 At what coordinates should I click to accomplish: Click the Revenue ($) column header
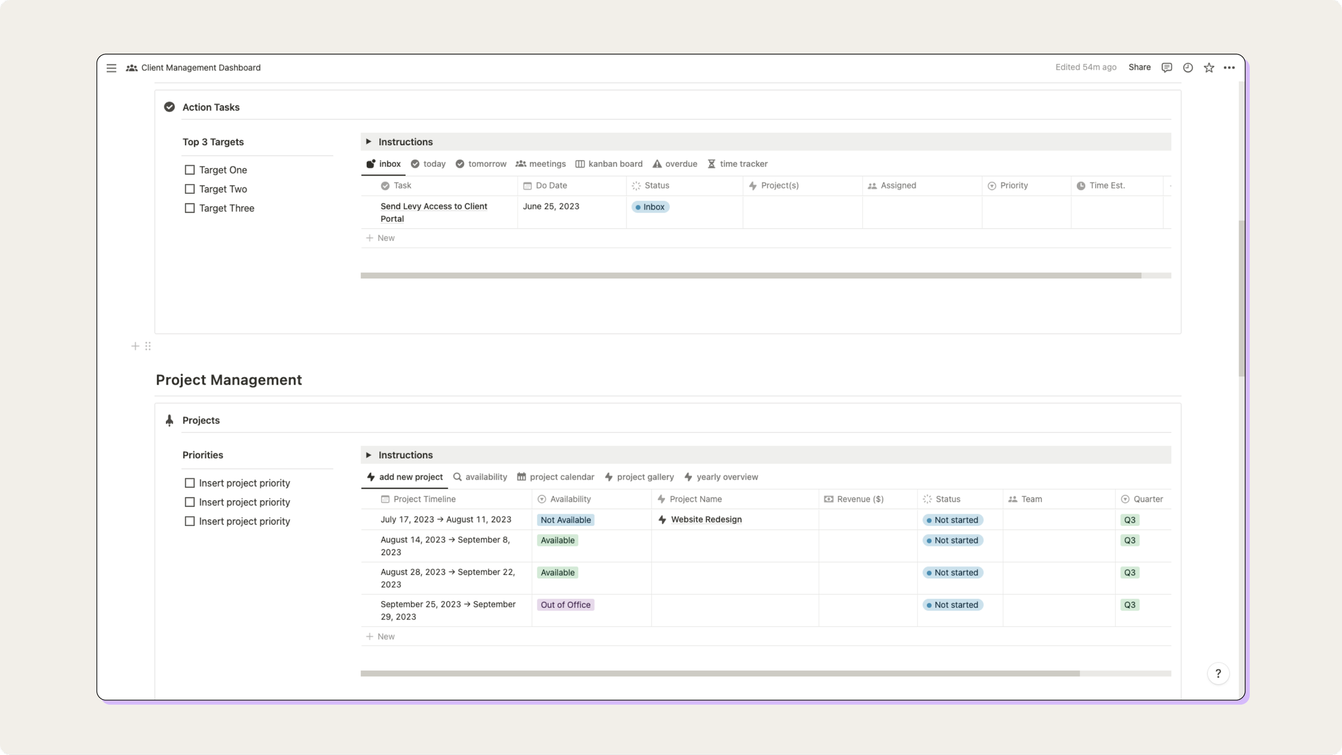pos(868,499)
